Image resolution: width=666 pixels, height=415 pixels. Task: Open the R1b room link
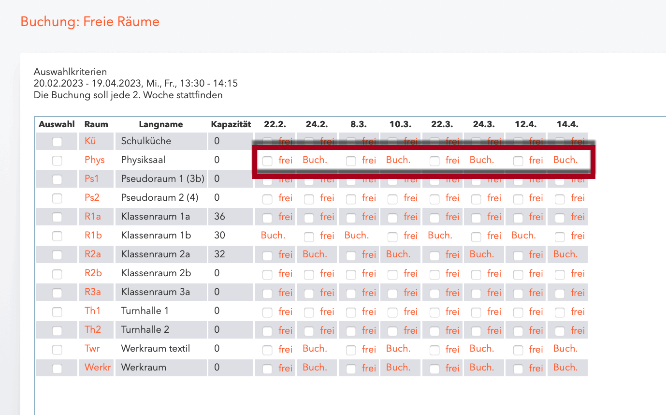tap(93, 235)
